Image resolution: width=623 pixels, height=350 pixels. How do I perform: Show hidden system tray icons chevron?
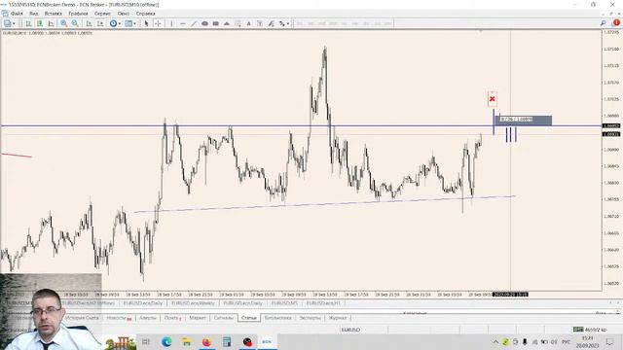[495, 341]
